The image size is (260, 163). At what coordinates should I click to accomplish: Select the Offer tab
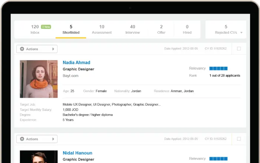click(x=161, y=29)
